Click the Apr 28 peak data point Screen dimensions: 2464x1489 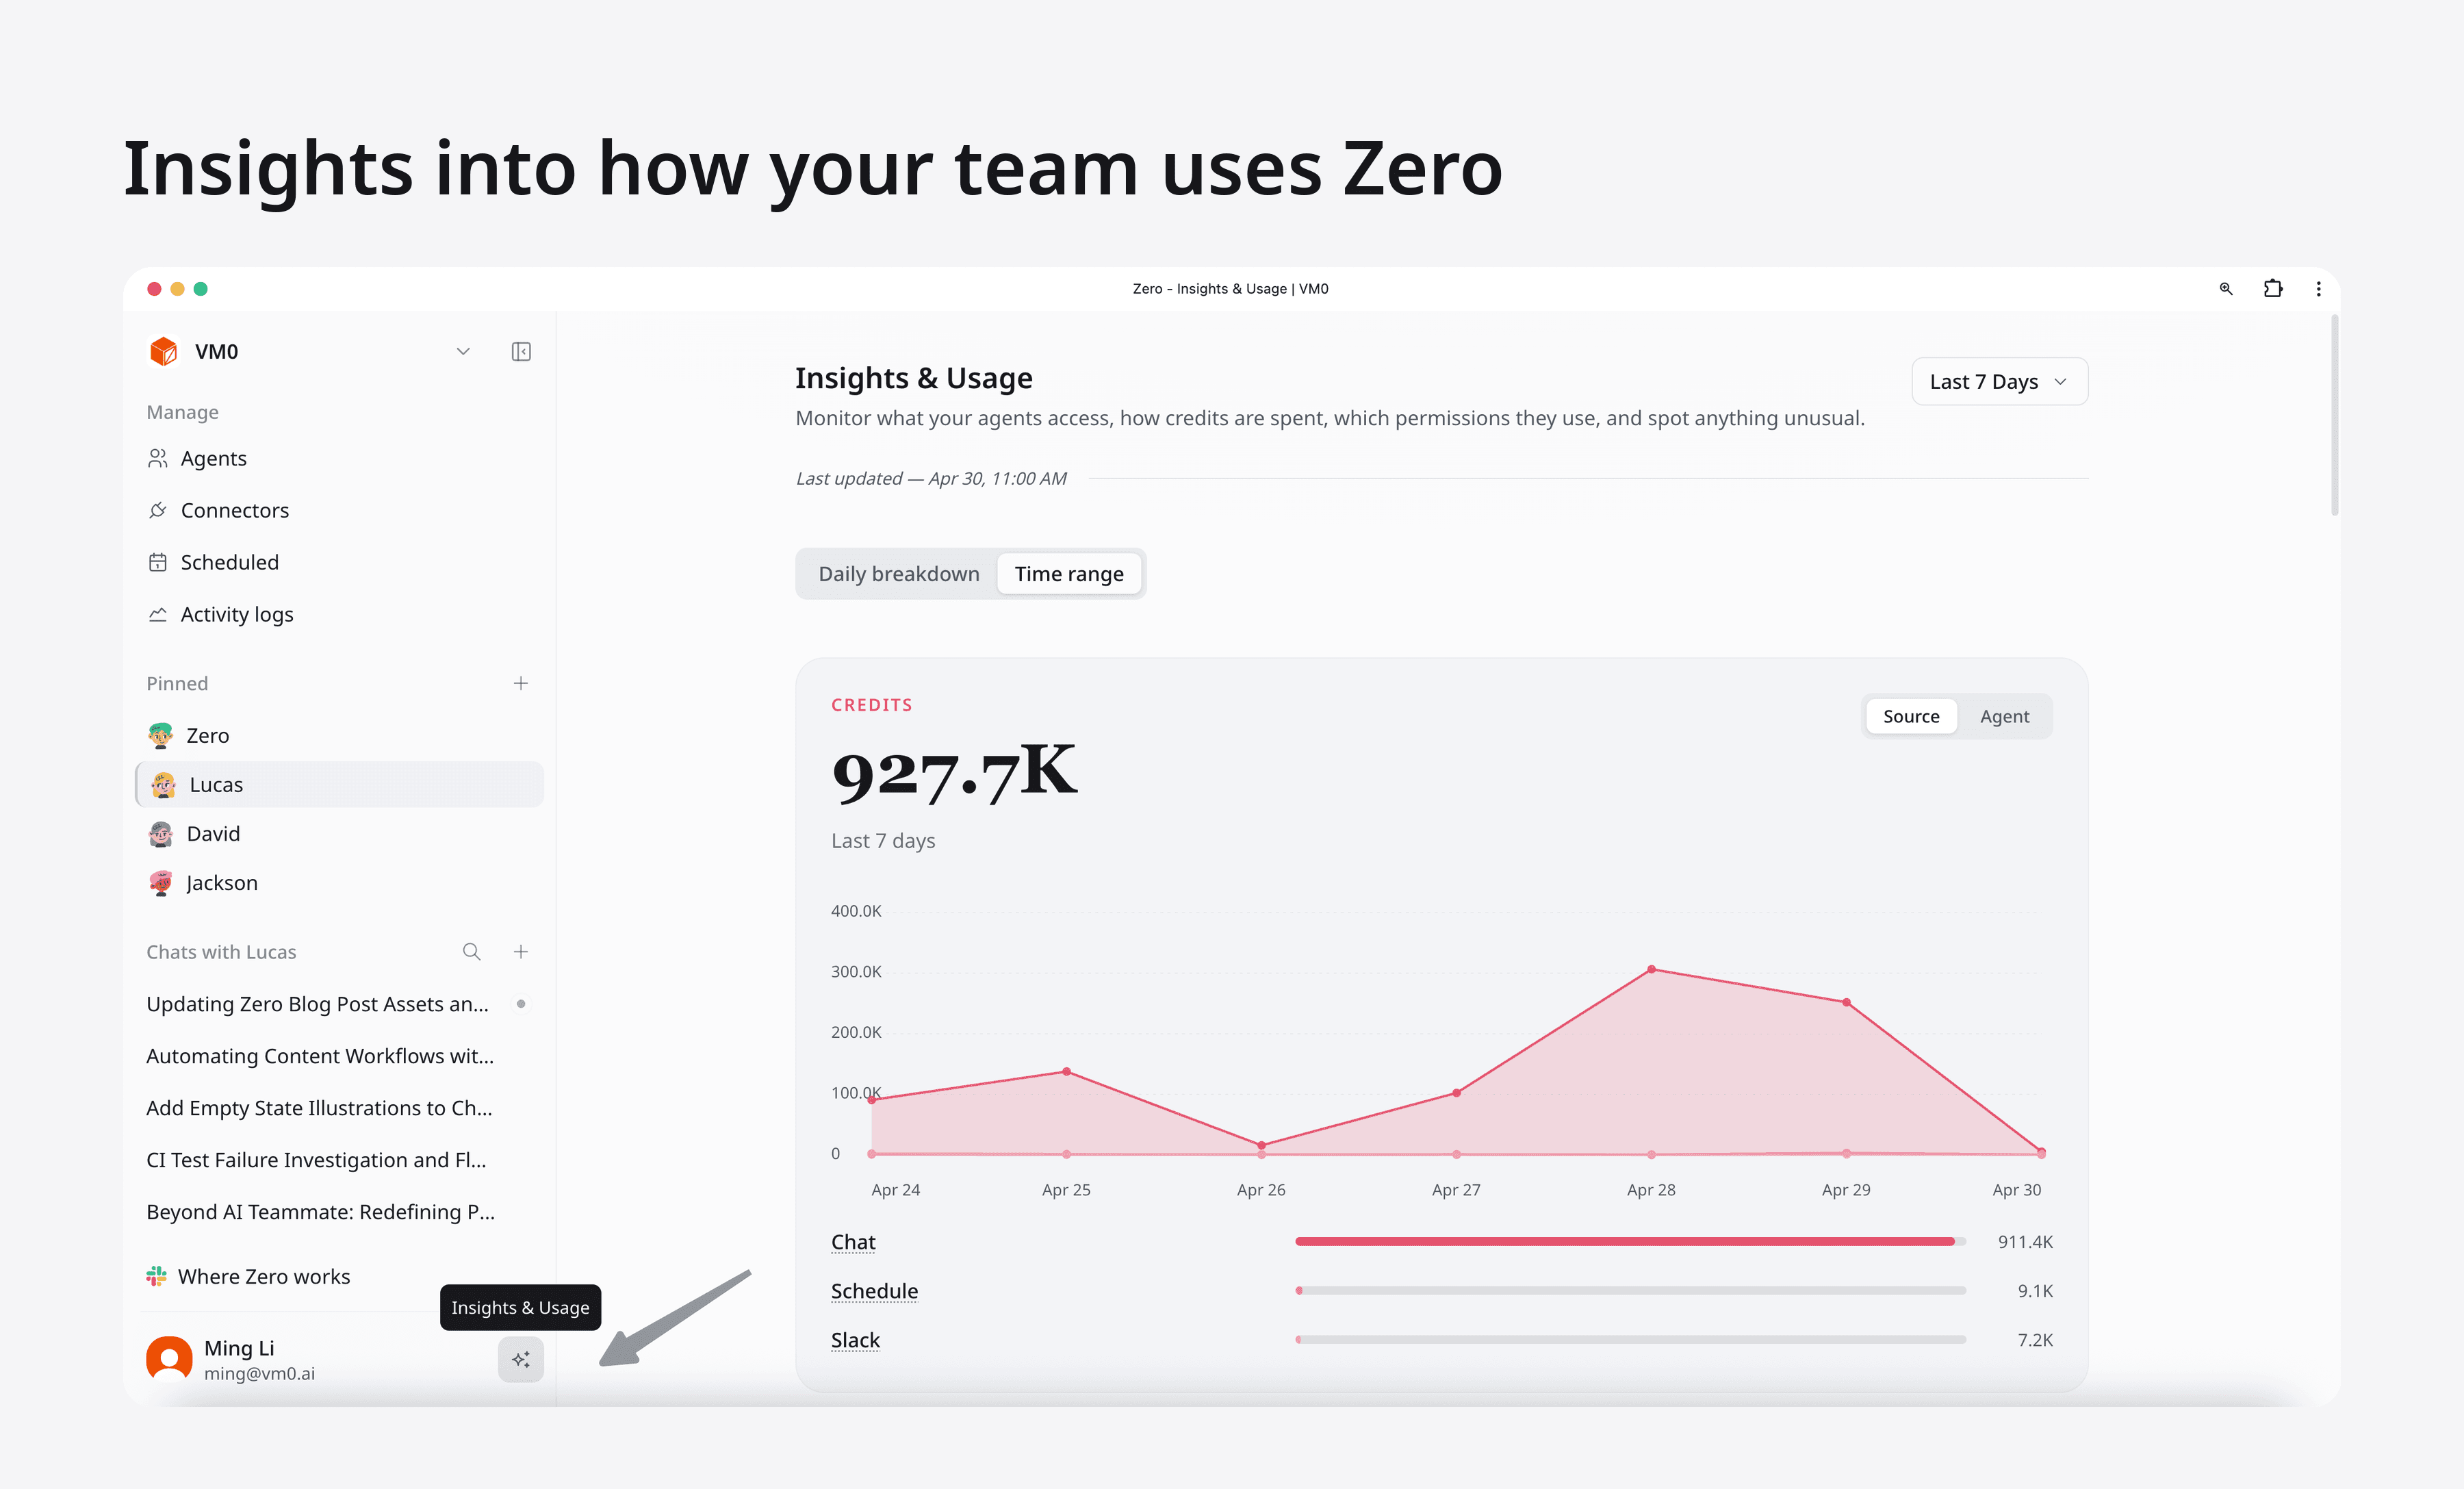pos(1651,969)
